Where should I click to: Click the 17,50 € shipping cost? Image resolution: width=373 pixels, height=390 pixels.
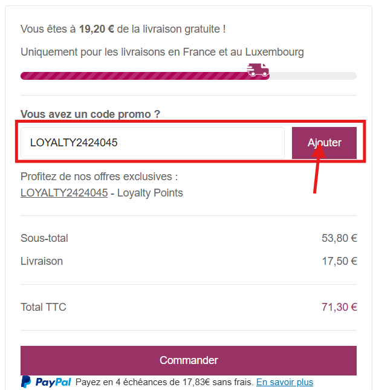click(339, 261)
